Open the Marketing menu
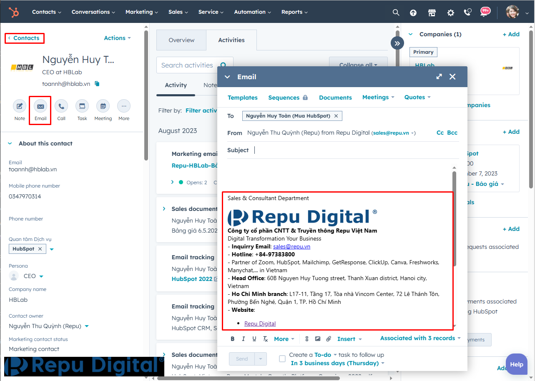 click(x=142, y=12)
